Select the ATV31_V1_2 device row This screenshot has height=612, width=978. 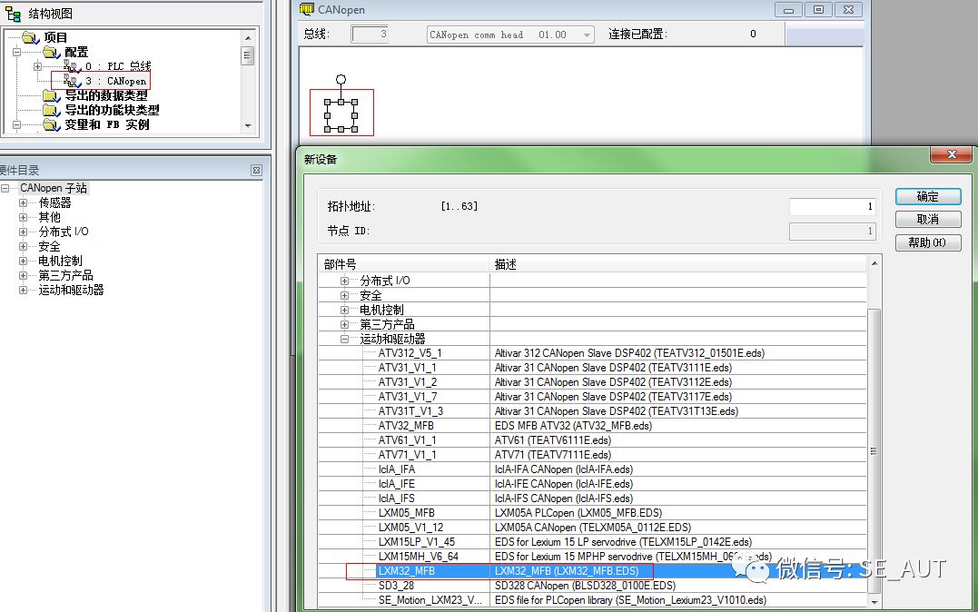(592, 381)
